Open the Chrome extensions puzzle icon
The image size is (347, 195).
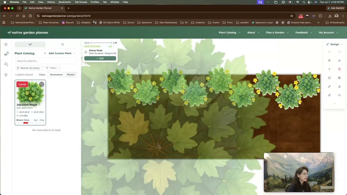pyautogui.click(x=320, y=16)
